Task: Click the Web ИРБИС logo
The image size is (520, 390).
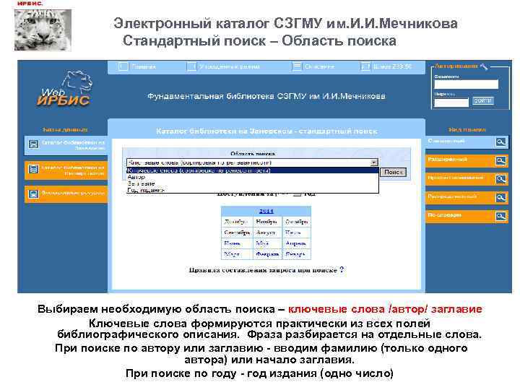Action: pyautogui.click(x=64, y=89)
